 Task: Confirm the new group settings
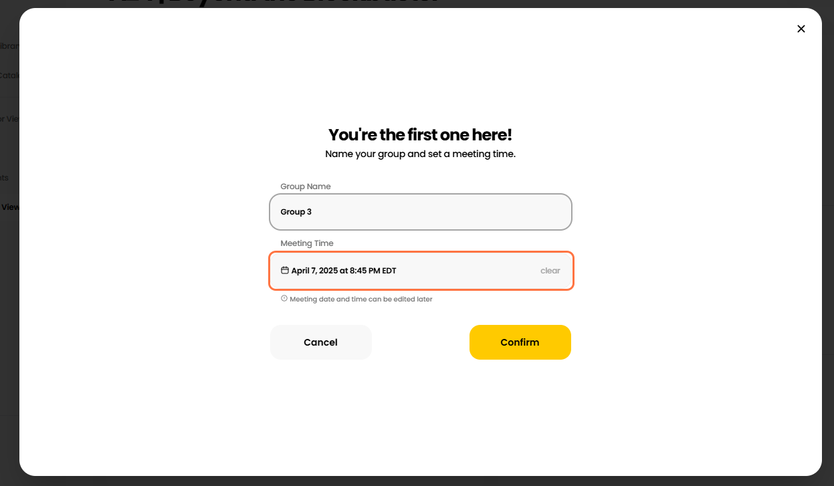[520, 342]
